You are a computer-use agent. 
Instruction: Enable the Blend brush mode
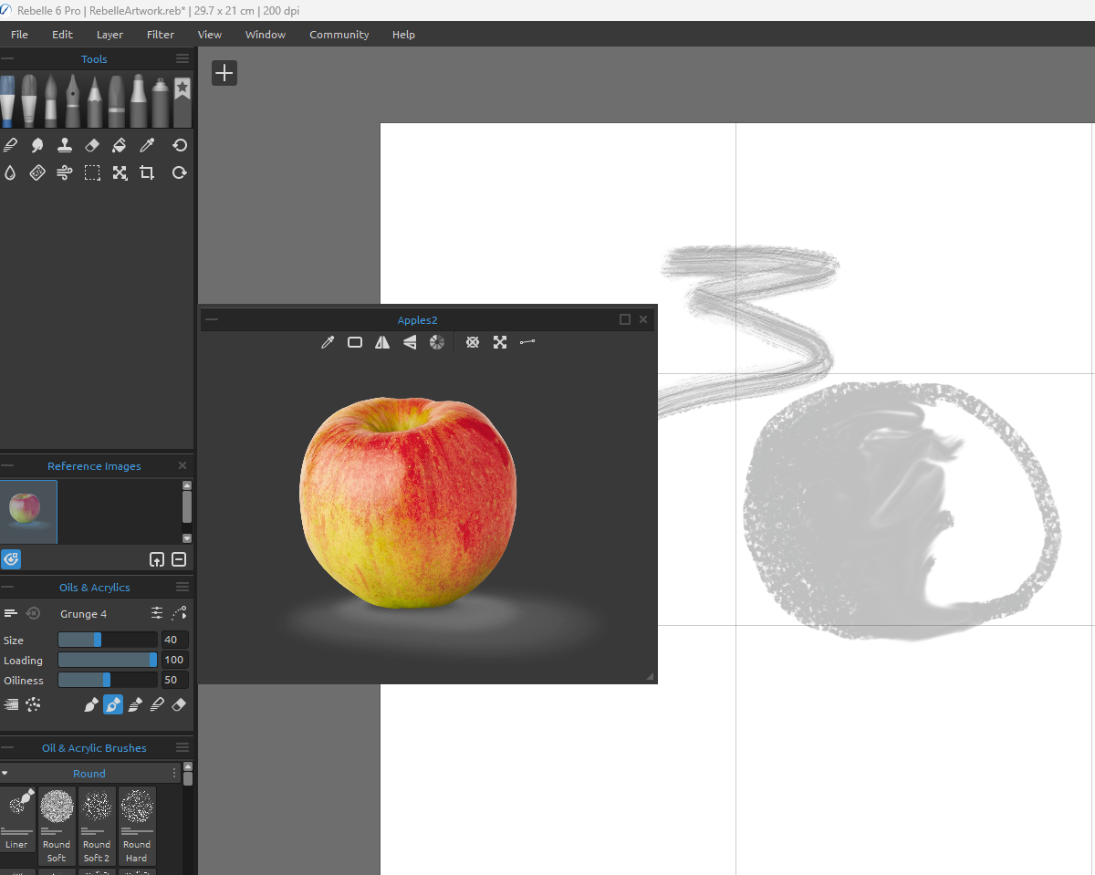pyautogui.click(x=157, y=704)
